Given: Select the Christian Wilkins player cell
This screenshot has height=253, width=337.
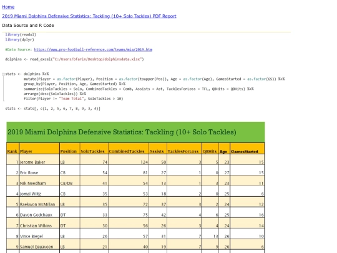Looking at the screenshot, I should (39, 223).
